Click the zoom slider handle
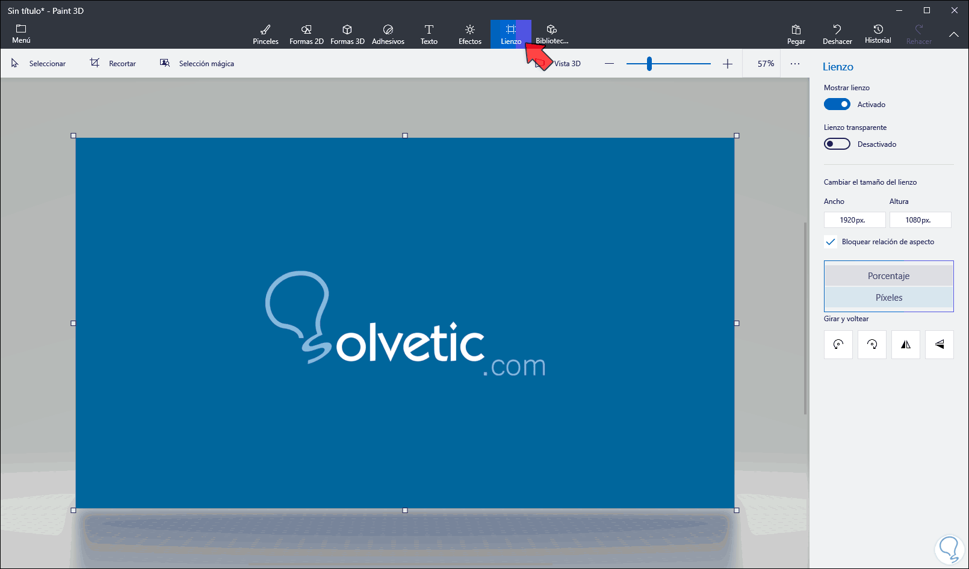969x569 pixels. pyautogui.click(x=649, y=64)
